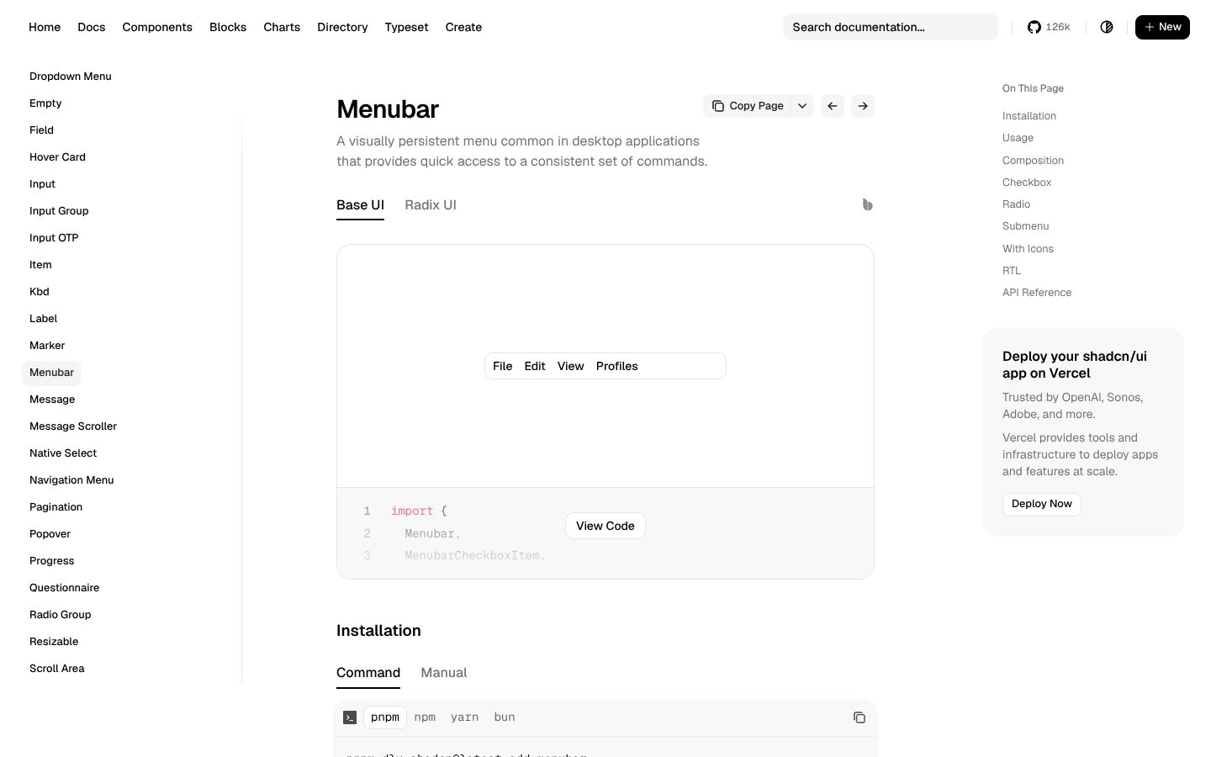The height and width of the screenshot is (757, 1211).
Task: Copy the install command with clipboard icon
Action: tap(859, 717)
